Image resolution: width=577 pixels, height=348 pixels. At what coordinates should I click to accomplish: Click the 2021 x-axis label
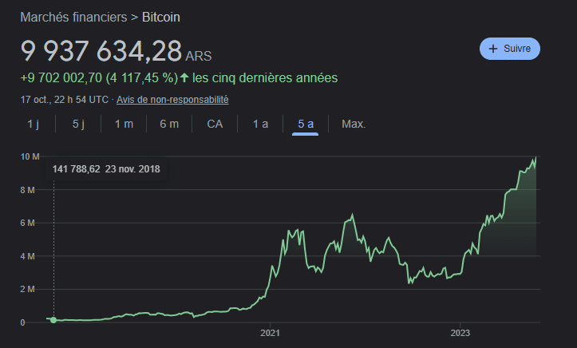coord(270,333)
